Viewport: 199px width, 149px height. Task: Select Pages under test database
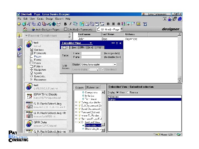pos(38,56)
